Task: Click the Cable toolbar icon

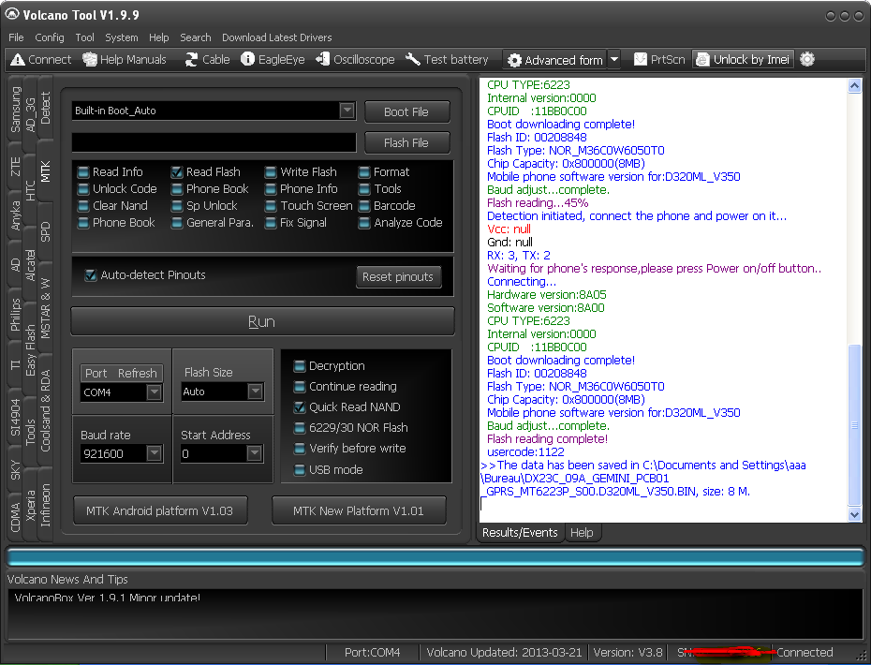Action: [x=207, y=59]
